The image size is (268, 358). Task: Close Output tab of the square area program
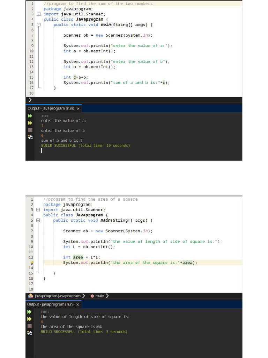pyautogui.click(x=77, y=304)
